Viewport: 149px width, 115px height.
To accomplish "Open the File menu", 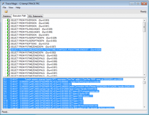I will tap(4, 7).
